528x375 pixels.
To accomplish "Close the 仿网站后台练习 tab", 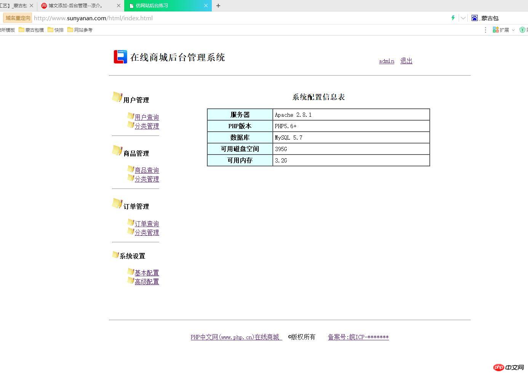I will click(206, 6).
